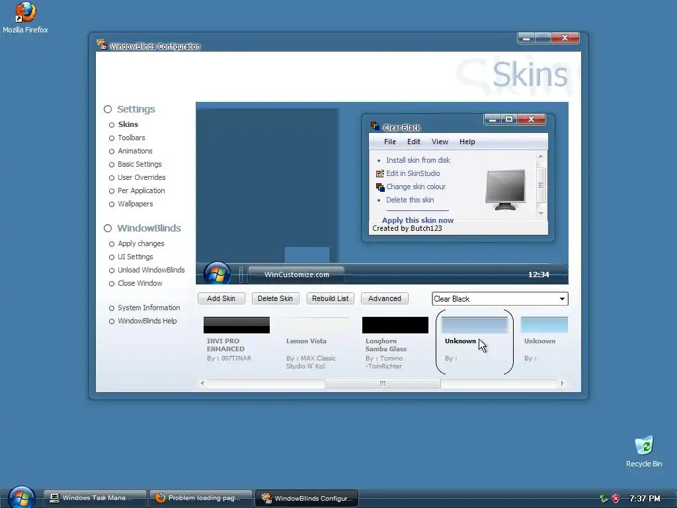Click skin list right scroll arrow
Screen dimensions: 677x508
coord(562,383)
